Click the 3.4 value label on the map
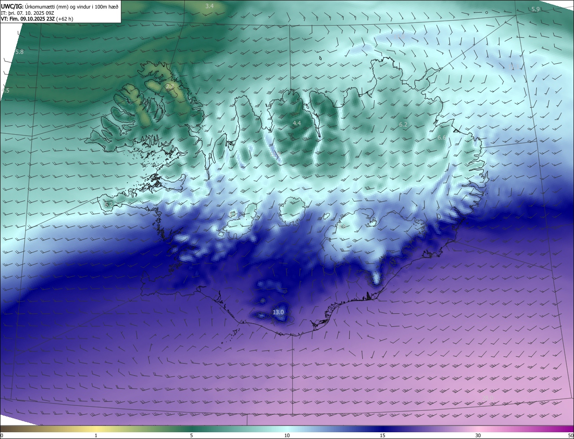Screen dimensions: 574x439 pos(209,6)
